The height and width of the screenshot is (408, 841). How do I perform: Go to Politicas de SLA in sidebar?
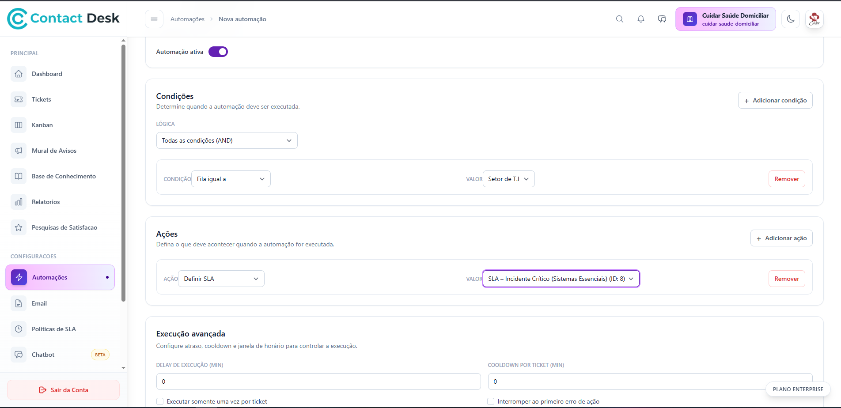click(54, 329)
